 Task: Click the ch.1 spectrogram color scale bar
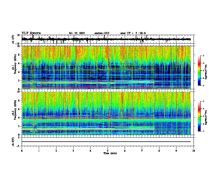coord(199,71)
